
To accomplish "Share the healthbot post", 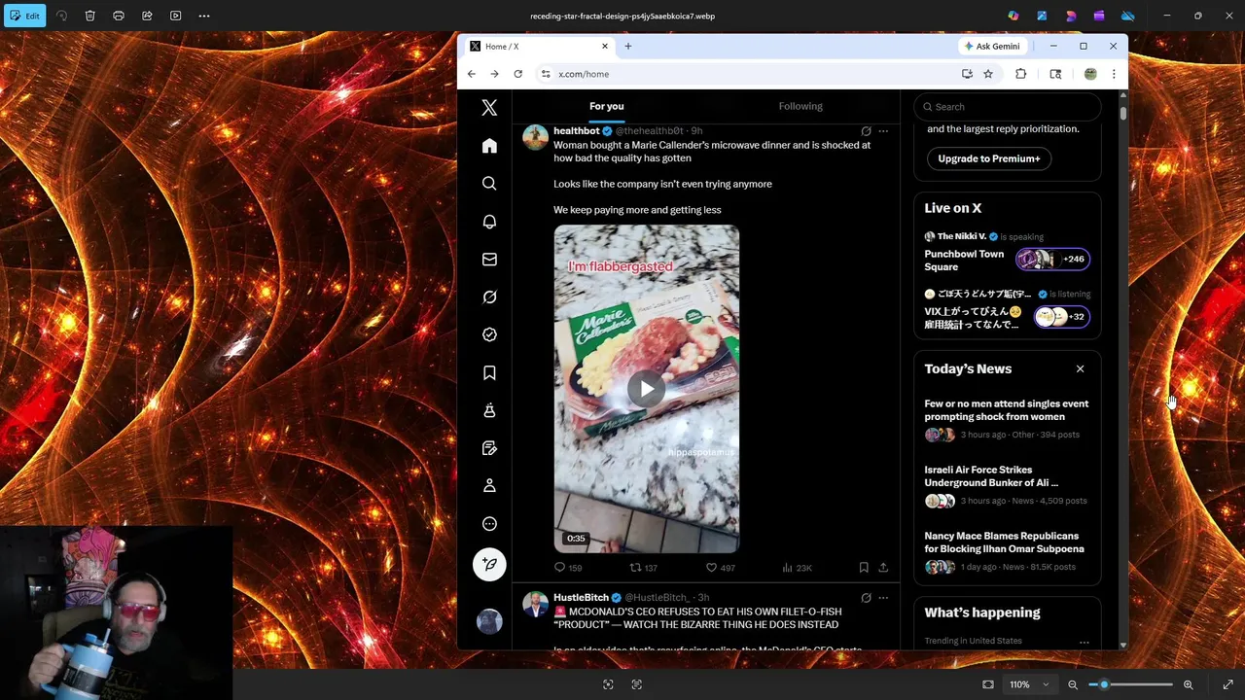I will 883,568.
